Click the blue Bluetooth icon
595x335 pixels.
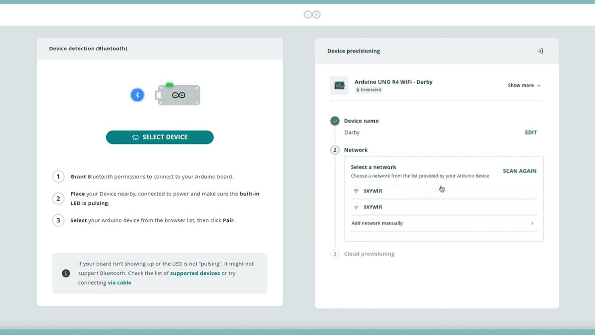click(x=137, y=95)
